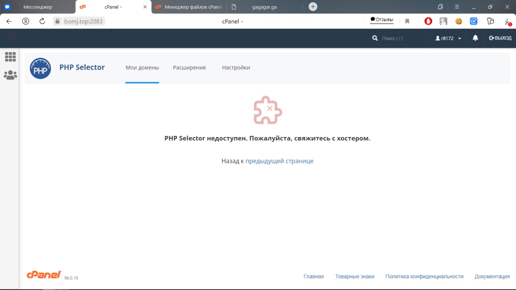This screenshot has height=290, width=516.
Task: Expand the r8172 user dropdown
Action: [x=448, y=38]
